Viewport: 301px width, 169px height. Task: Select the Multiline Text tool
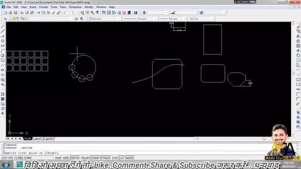[x=3, y=114]
